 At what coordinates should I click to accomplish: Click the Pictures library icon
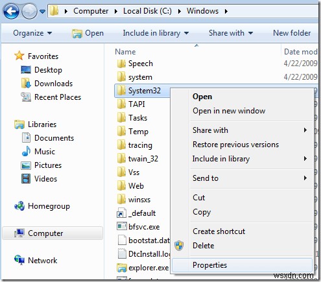tap(26, 165)
